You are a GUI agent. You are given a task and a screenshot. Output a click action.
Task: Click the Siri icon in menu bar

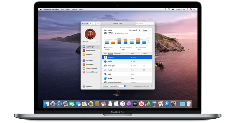pyautogui.click(x=191, y=9)
